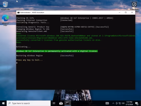This screenshot has width=141, height=106.
Task: Maximize the HWID Activation window
Action: (126, 13)
